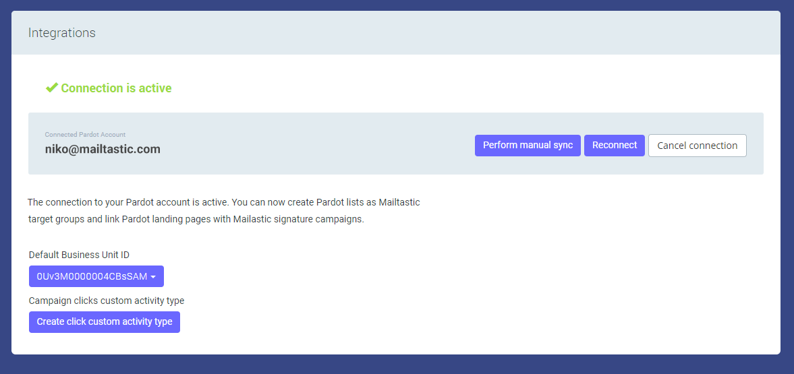The height and width of the screenshot is (374, 794).
Task: Click the Connection is active status text
Action: [x=117, y=88]
